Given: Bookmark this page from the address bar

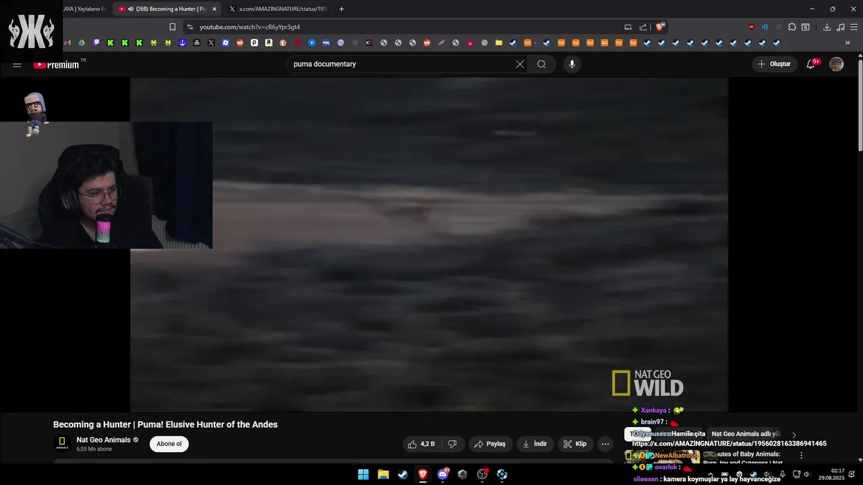Looking at the screenshot, I should click(x=173, y=27).
